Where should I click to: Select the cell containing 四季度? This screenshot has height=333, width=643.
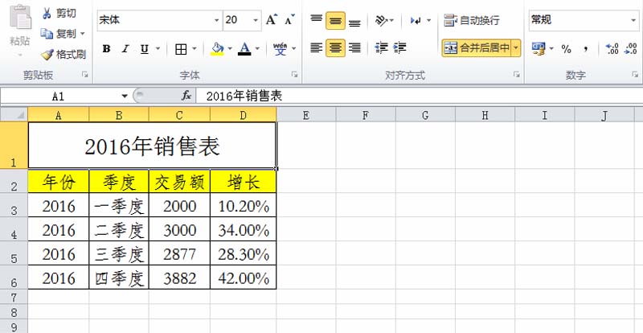pyautogui.click(x=119, y=277)
